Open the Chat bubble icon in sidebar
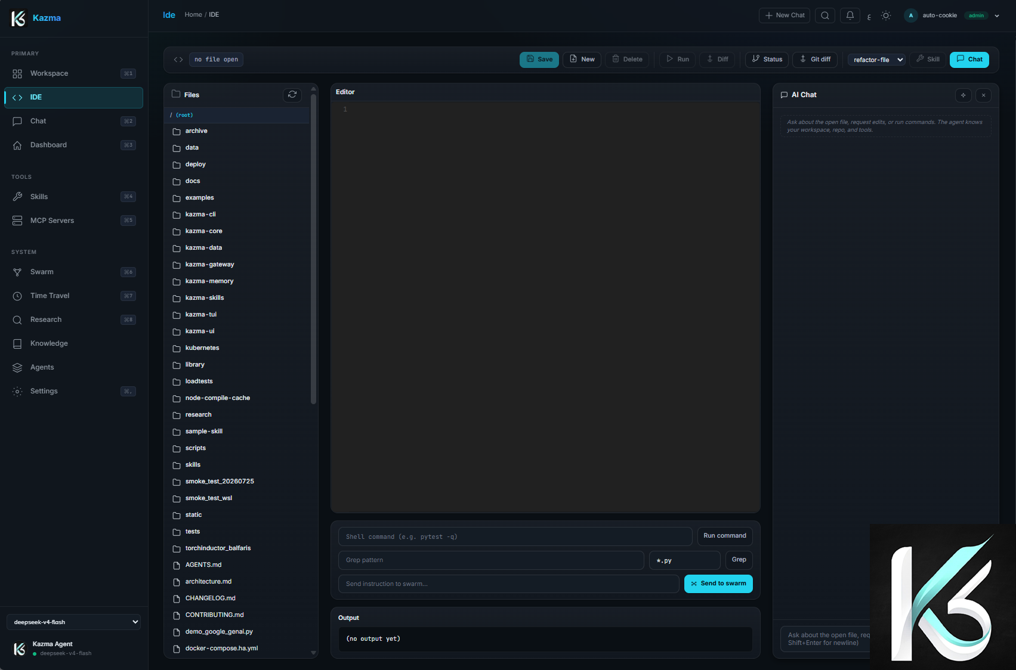This screenshot has width=1016, height=670. pos(17,121)
